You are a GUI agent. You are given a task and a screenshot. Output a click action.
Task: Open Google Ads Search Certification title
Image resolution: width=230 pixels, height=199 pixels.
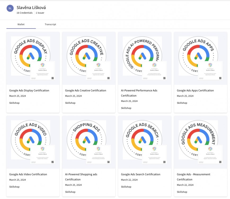(140, 174)
